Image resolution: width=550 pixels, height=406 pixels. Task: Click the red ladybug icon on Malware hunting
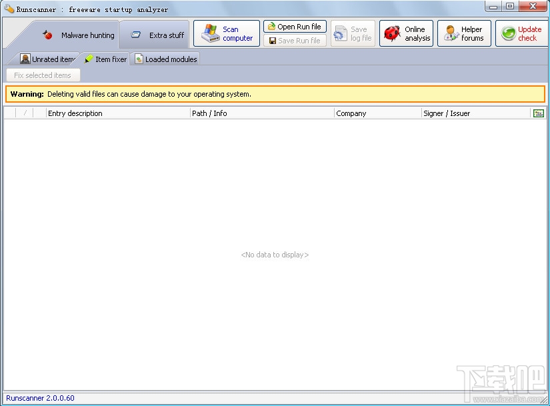click(x=48, y=35)
